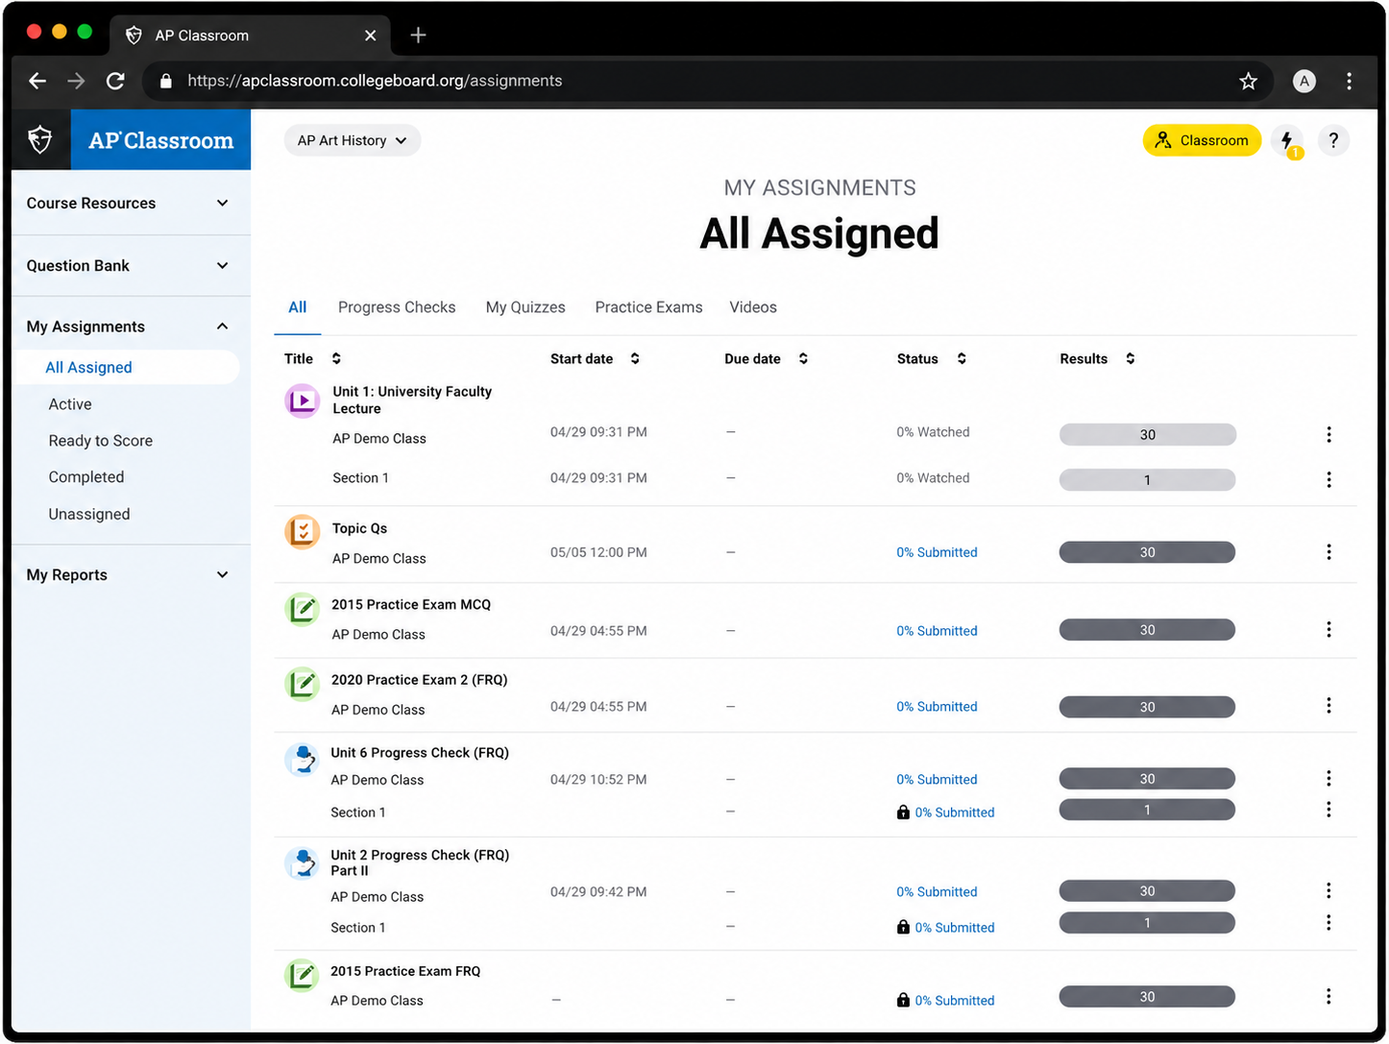This screenshot has width=1389, height=1044.
Task: Select All Assigned in the sidebar
Action: pos(128,367)
